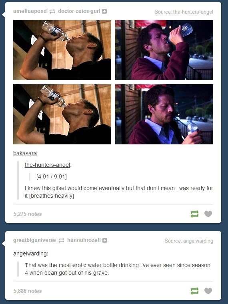
Task: Open doctor-catos-gurl blog link
Action: [x=79, y=11]
